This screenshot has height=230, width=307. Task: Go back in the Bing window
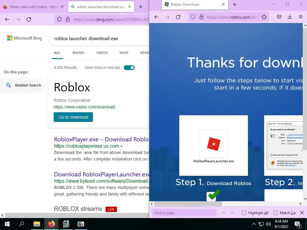[7, 19]
